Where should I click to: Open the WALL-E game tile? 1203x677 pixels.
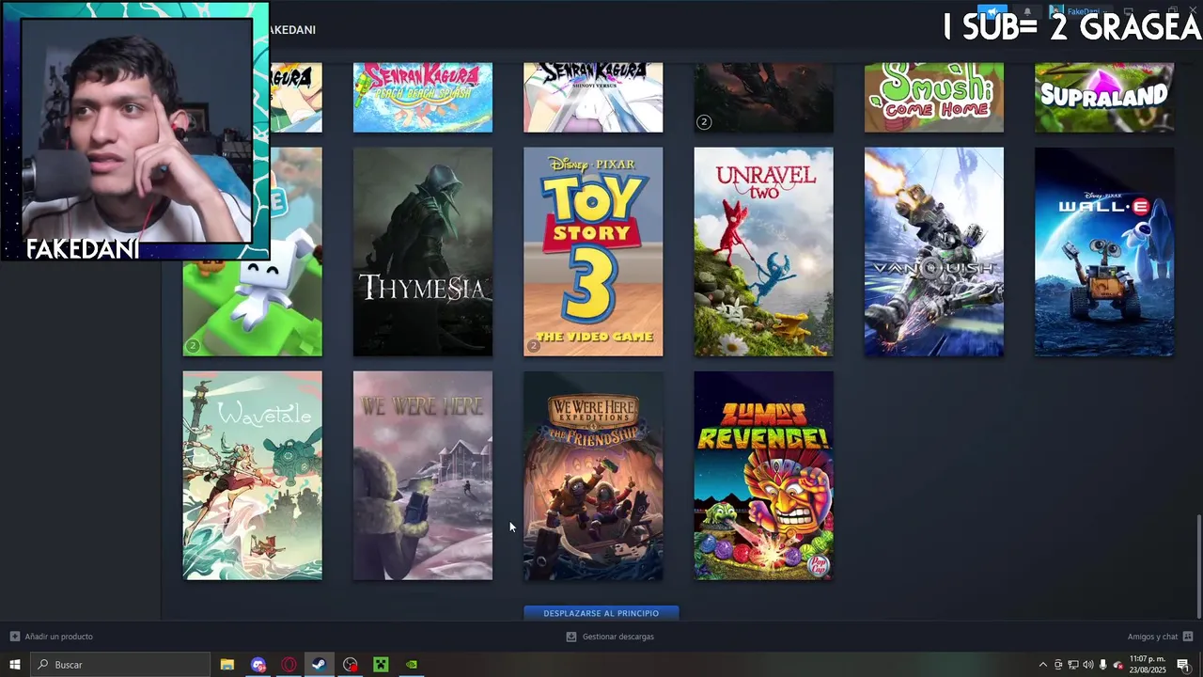1104,252
